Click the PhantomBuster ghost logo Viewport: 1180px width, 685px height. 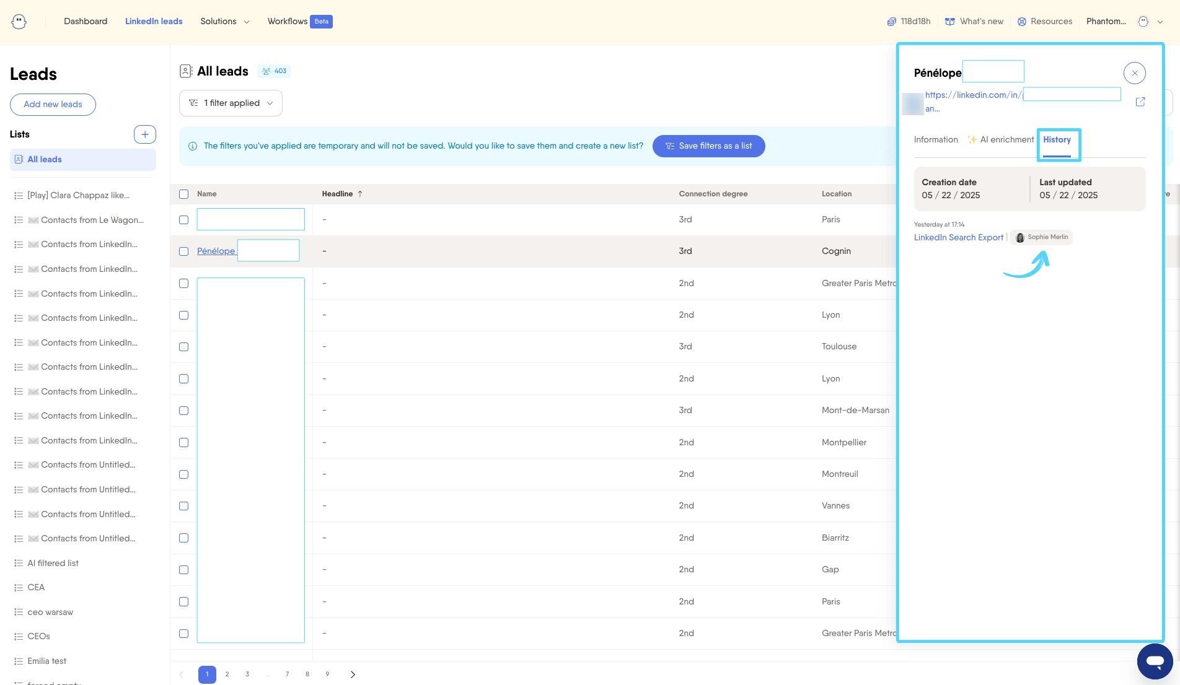point(19,22)
